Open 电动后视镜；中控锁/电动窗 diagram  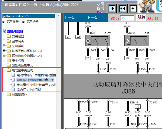36,75
